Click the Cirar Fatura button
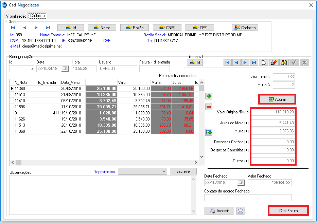Viewport: 317px width, 223px height. (288, 211)
